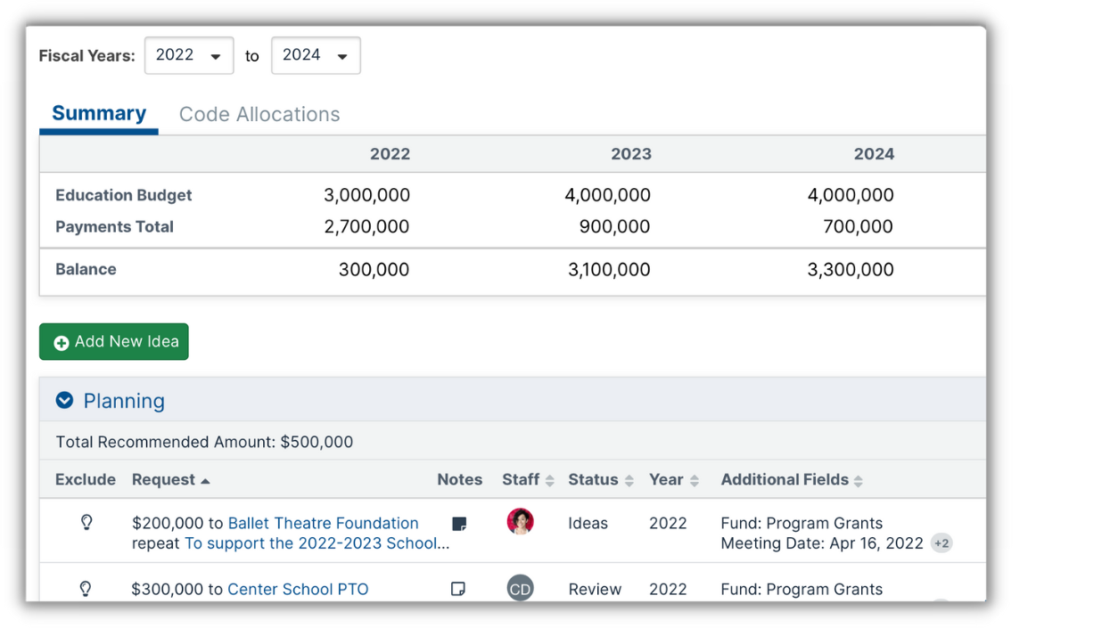The height and width of the screenshot is (628, 1110).
Task: Sort by Staff column arrows
Action: point(550,481)
